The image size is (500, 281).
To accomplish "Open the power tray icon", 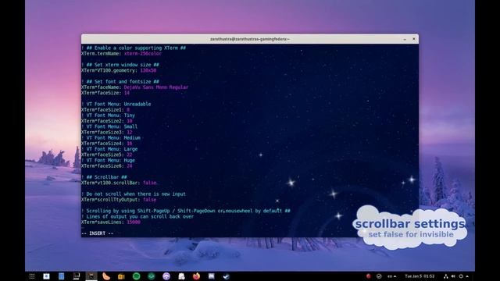I will click(461, 276).
